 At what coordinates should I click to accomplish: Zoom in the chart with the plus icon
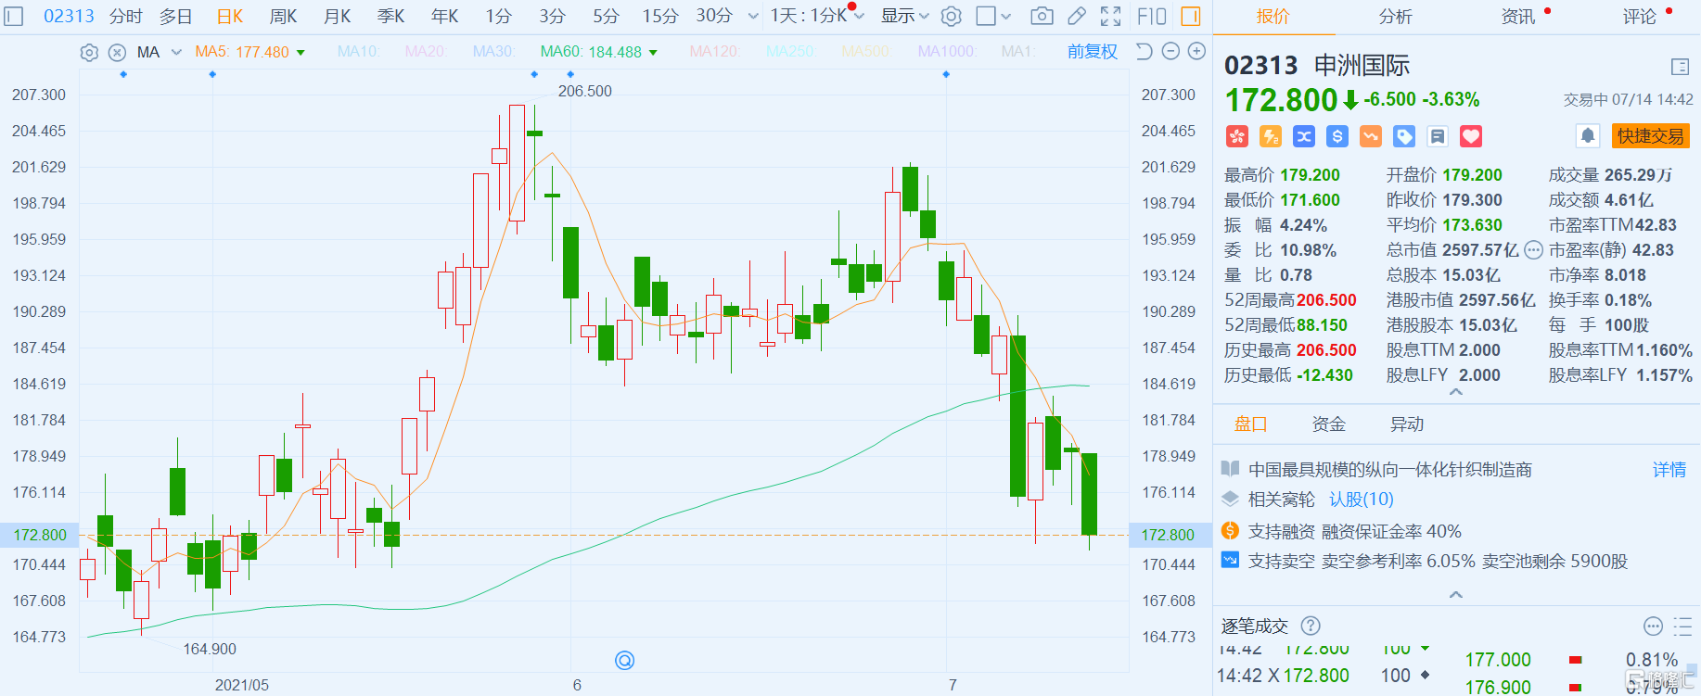coord(1197,52)
